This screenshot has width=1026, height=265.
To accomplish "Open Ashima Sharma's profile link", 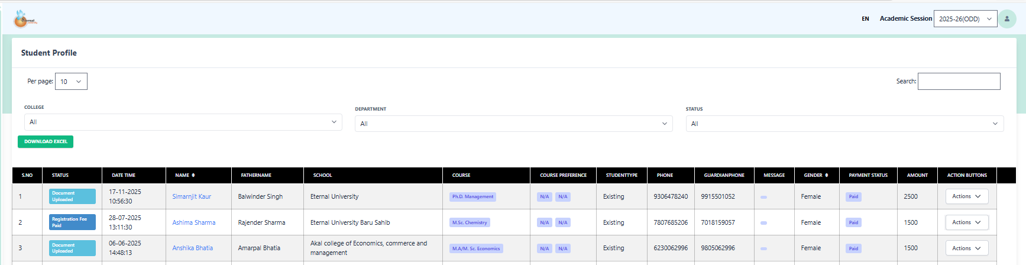I will [194, 223].
